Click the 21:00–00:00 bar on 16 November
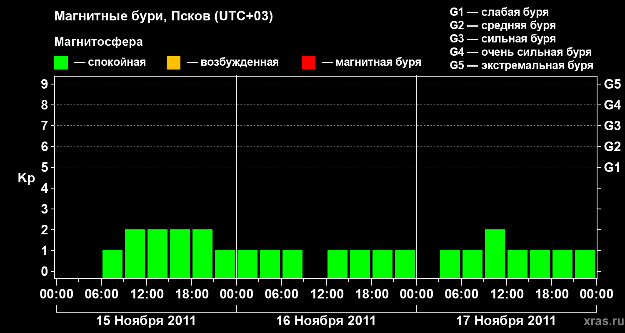The width and height of the screenshot is (625, 333). click(405, 264)
